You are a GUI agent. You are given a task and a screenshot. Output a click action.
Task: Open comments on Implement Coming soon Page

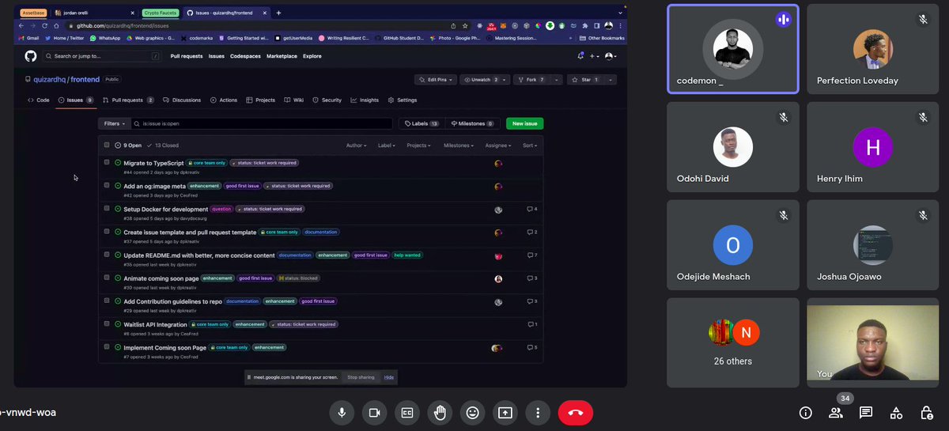click(532, 347)
